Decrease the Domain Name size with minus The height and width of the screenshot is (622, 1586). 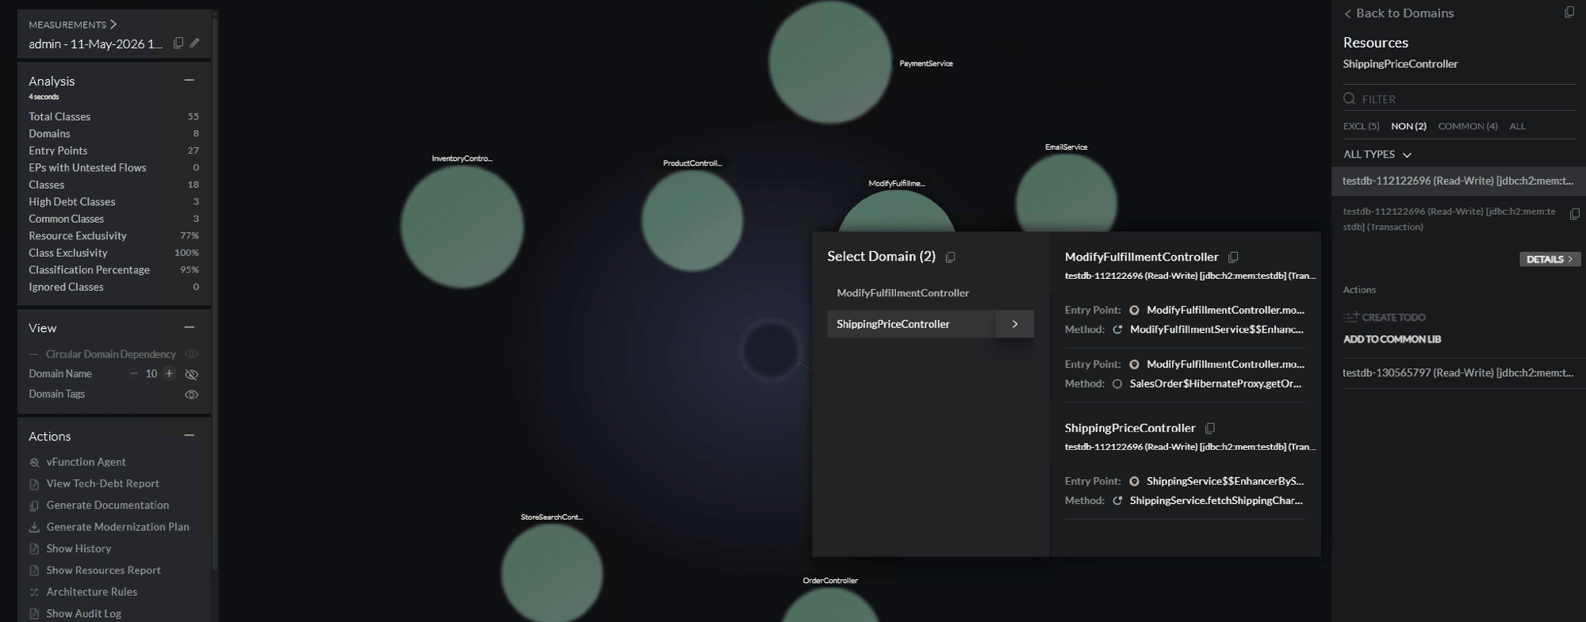click(134, 374)
